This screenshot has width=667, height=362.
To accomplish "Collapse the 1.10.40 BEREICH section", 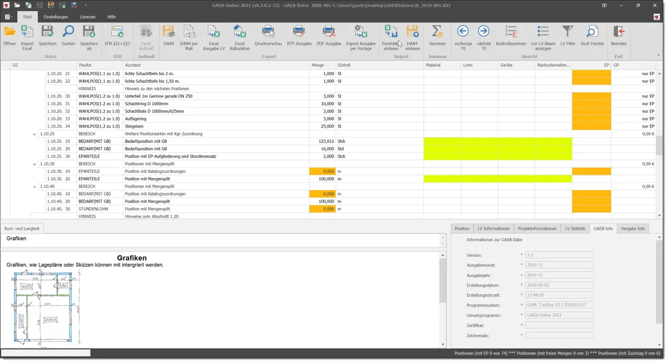I will point(35,187).
